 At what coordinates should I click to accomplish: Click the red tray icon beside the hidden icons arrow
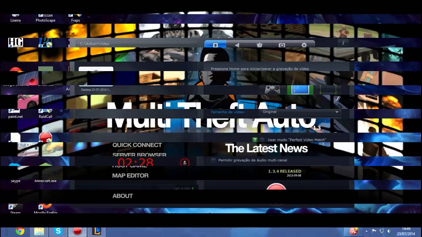coord(354,231)
